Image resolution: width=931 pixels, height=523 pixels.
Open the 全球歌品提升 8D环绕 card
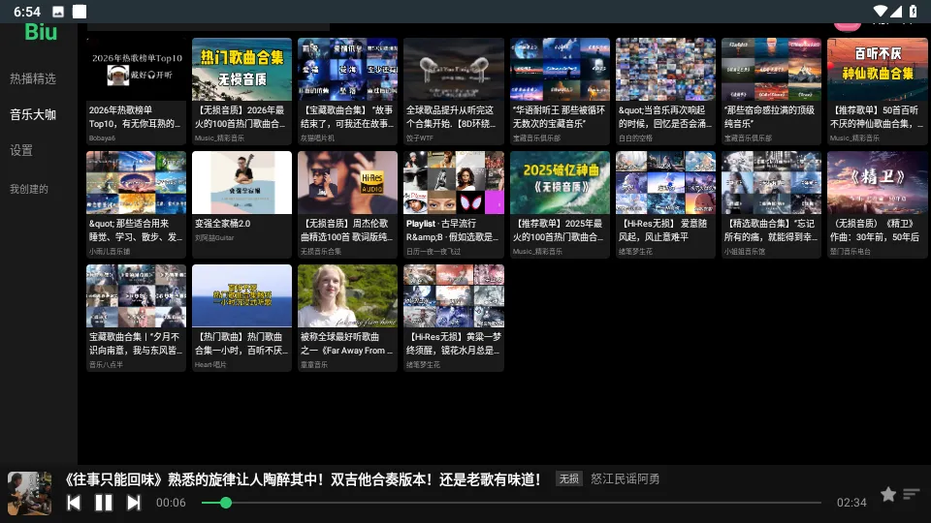[x=454, y=91]
